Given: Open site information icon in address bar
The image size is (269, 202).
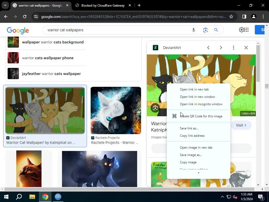Looking at the screenshot, I should coord(36,17).
